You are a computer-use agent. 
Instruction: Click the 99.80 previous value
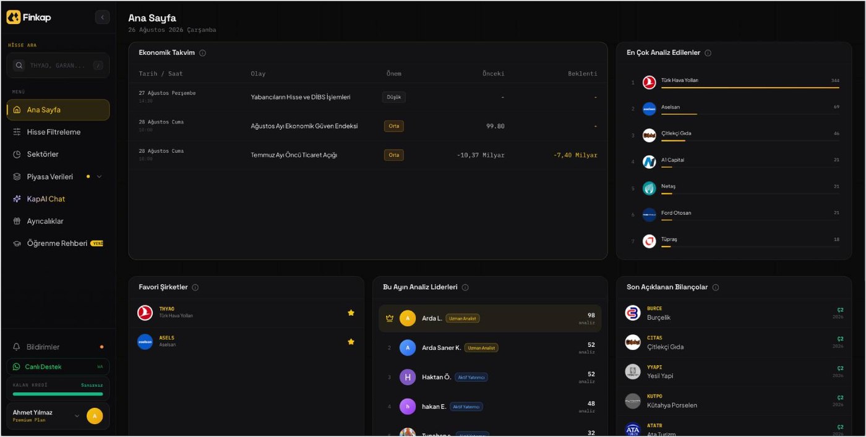495,126
